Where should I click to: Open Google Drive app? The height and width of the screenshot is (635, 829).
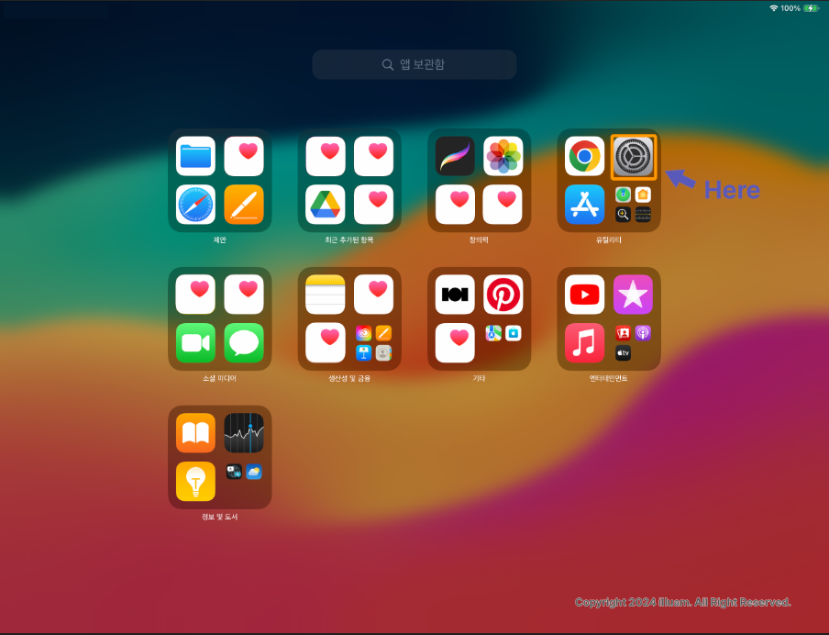click(x=326, y=205)
